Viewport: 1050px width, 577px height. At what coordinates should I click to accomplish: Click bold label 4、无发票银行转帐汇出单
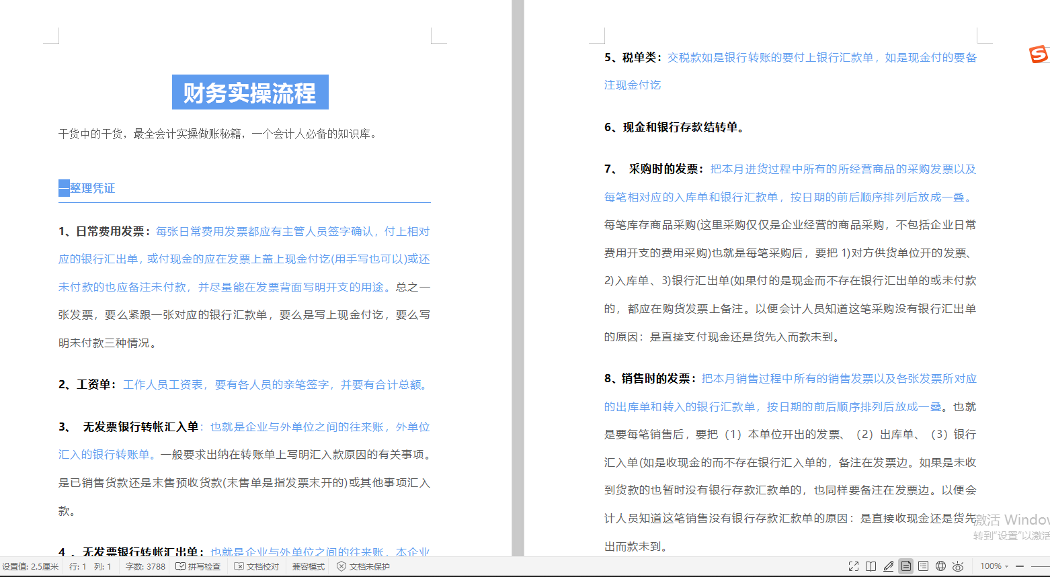[132, 552]
